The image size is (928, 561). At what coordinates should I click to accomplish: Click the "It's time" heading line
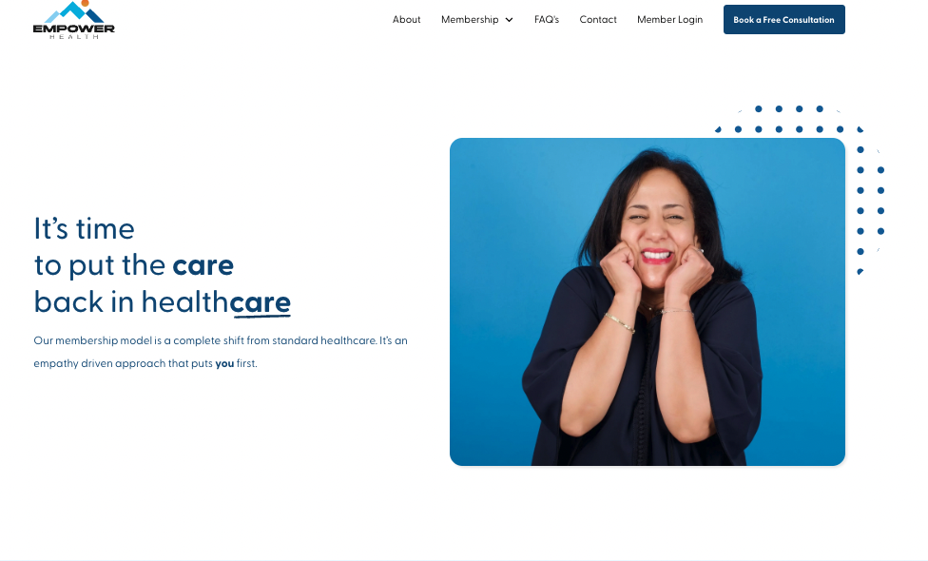tap(84, 229)
